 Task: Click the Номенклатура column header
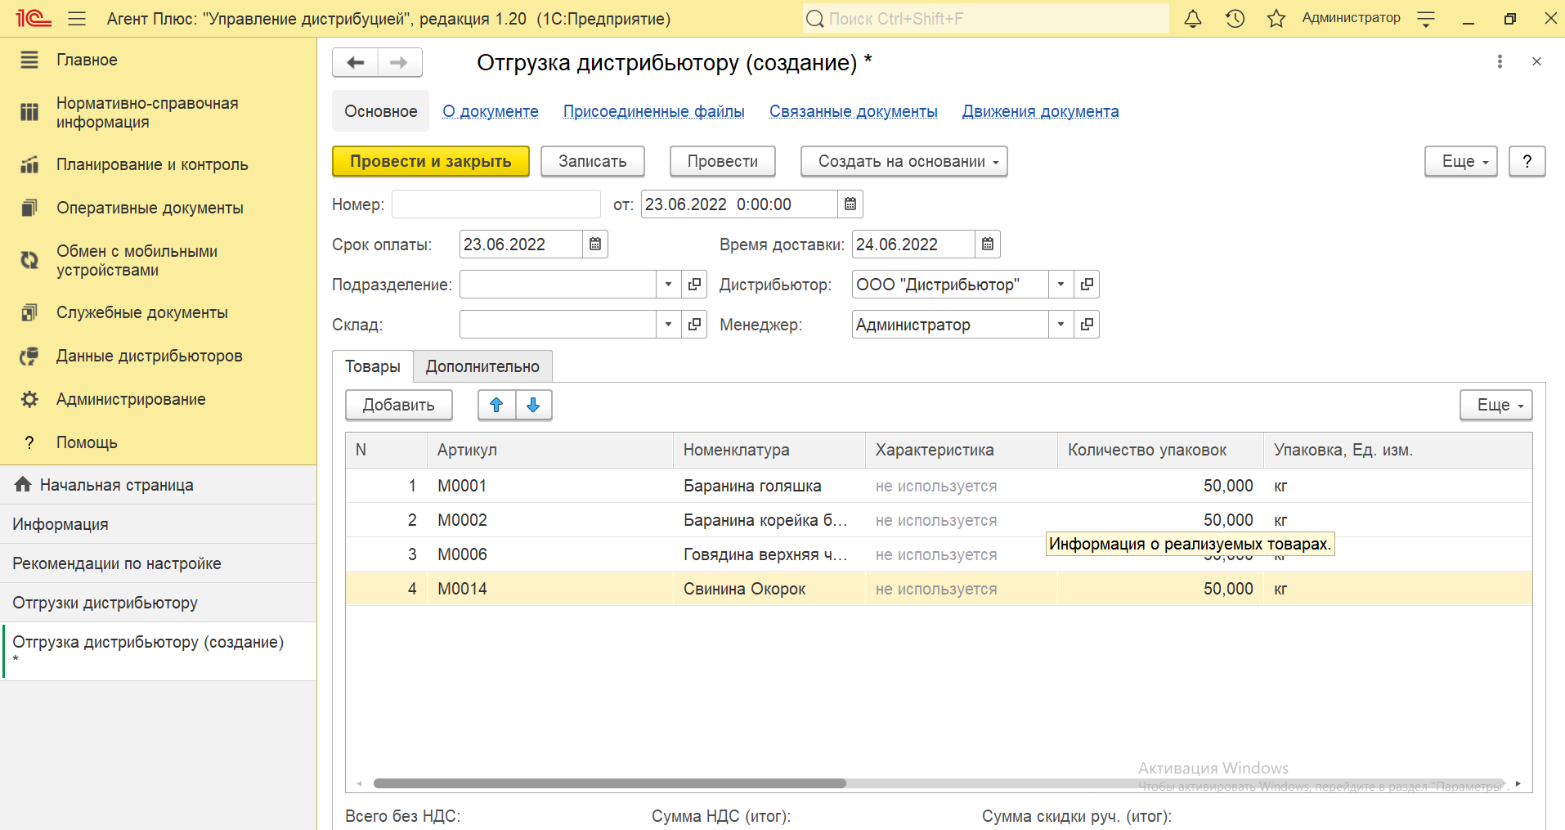tap(769, 450)
